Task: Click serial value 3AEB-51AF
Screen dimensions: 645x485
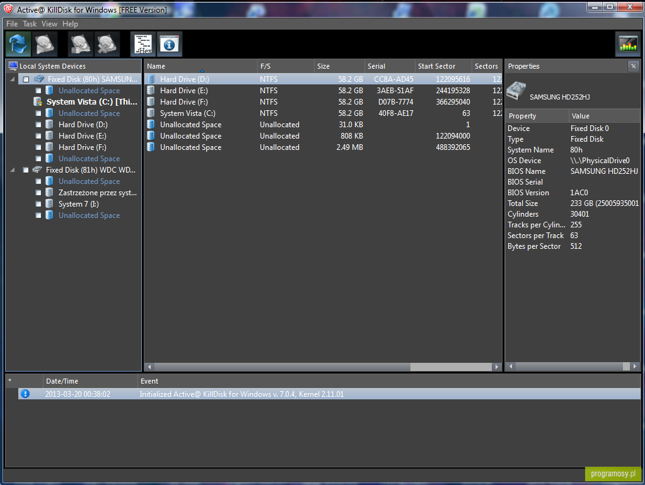Action: (395, 91)
